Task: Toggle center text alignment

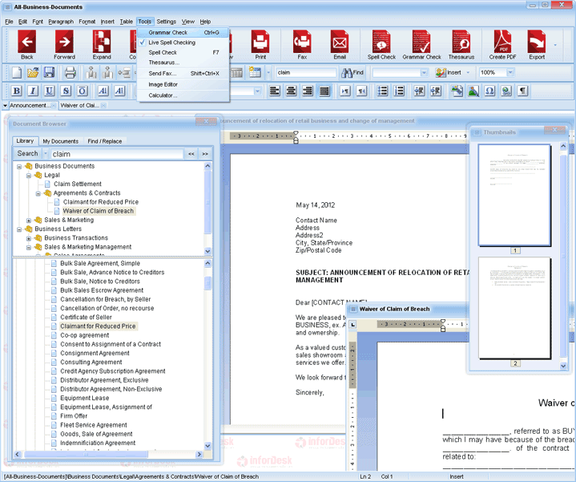Action: (x=291, y=91)
